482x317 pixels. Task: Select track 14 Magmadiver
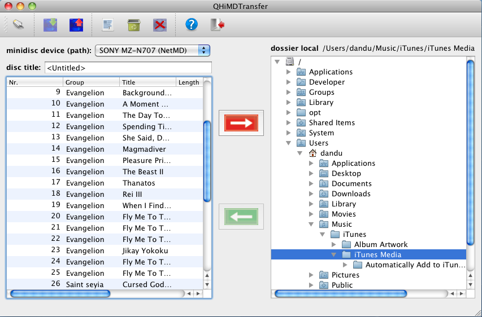click(105, 149)
